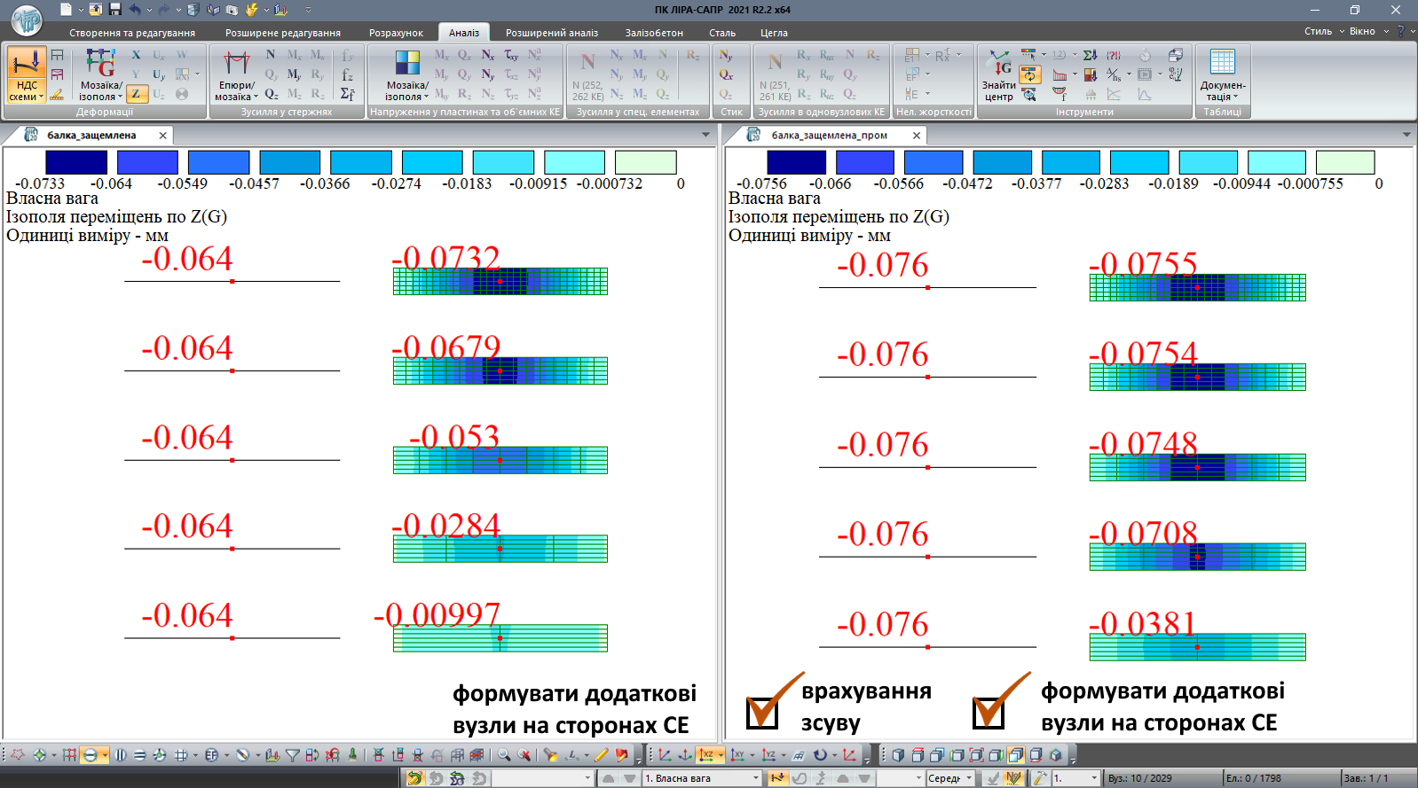Show the My bending moment diagram
This screenshot has width=1418, height=788.
[x=294, y=74]
